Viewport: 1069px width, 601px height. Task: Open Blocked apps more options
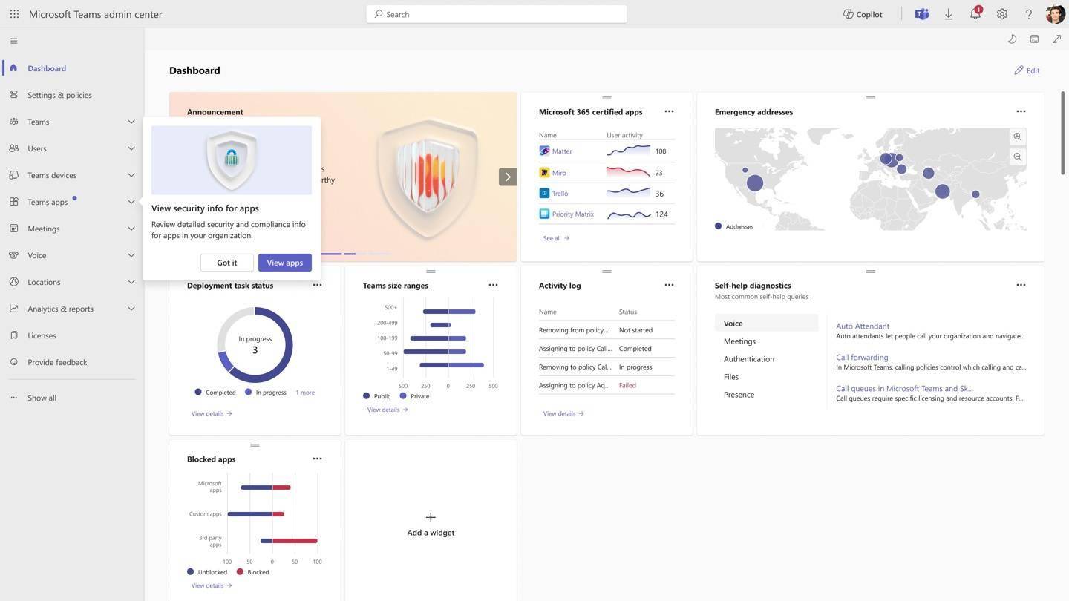(x=317, y=459)
